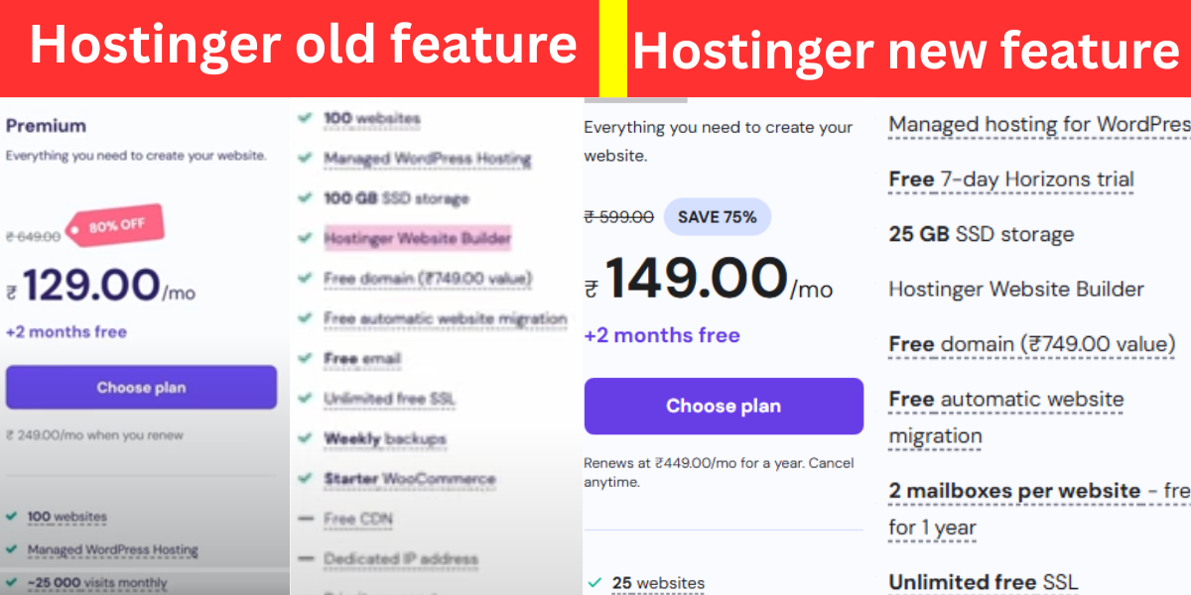
Task: Select the 2 mailboxes per website feature
Action: coord(1014,491)
